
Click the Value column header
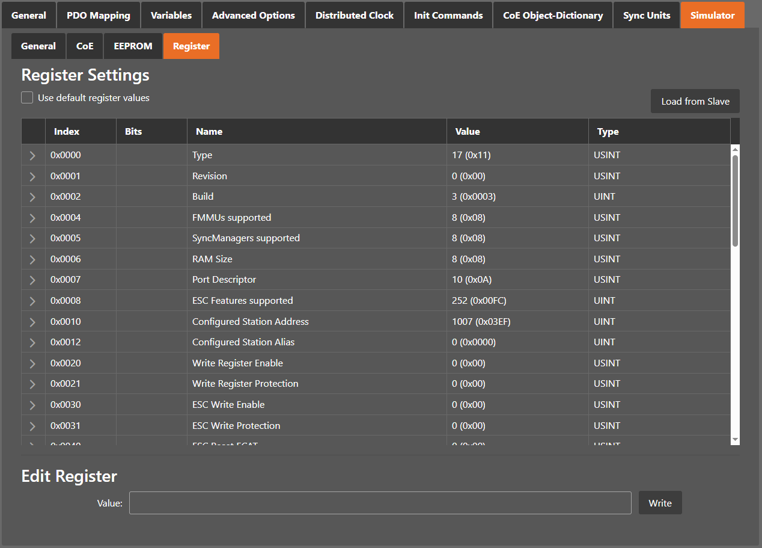tap(517, 131)
